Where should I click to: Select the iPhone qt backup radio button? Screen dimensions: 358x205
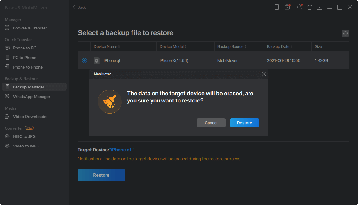[x=84, y=60]
